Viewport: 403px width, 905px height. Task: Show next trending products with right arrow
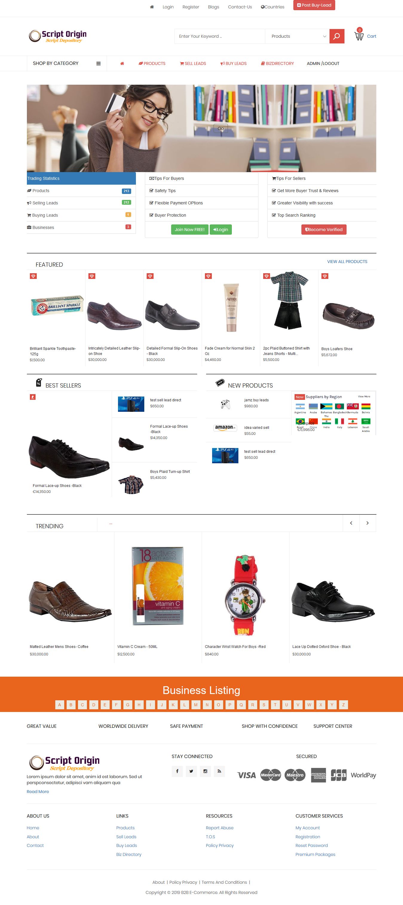click(367, 523)
